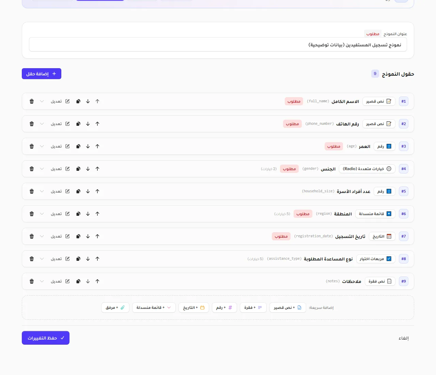436x375 pixels.
Task: Click the (household_size) key text
Action: click(x=318, y=191)
